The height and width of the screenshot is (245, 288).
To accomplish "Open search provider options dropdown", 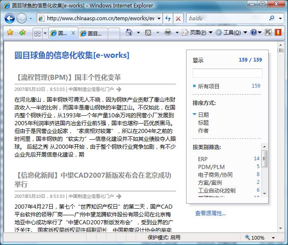I will pos(280,19).
